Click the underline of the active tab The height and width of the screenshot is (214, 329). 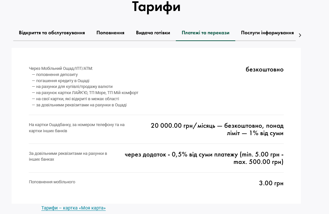pos(205,40)
